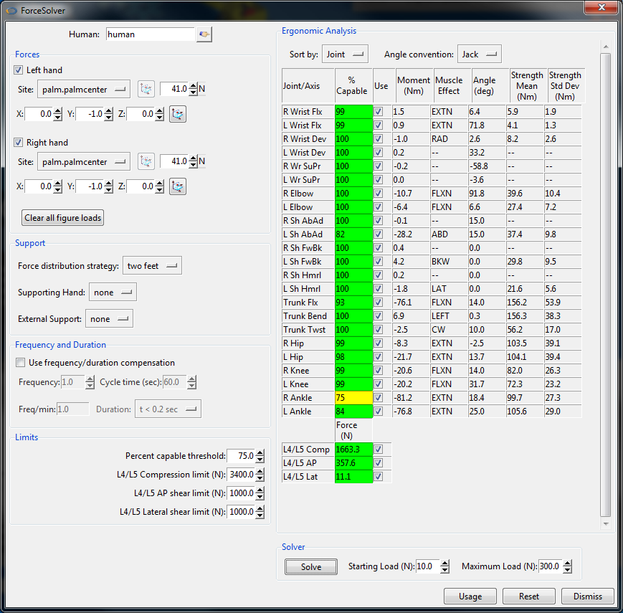Open External Support dropdown
This screenshot has height=613, width=623.
pos(109,319)
